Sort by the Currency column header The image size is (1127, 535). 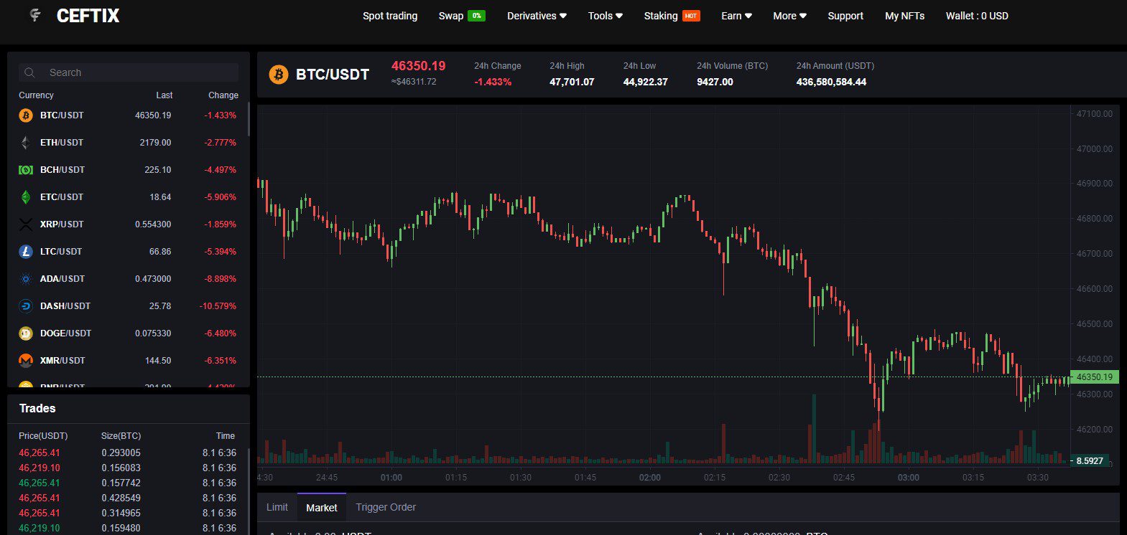pyautogui.click(x=36, y=95)
